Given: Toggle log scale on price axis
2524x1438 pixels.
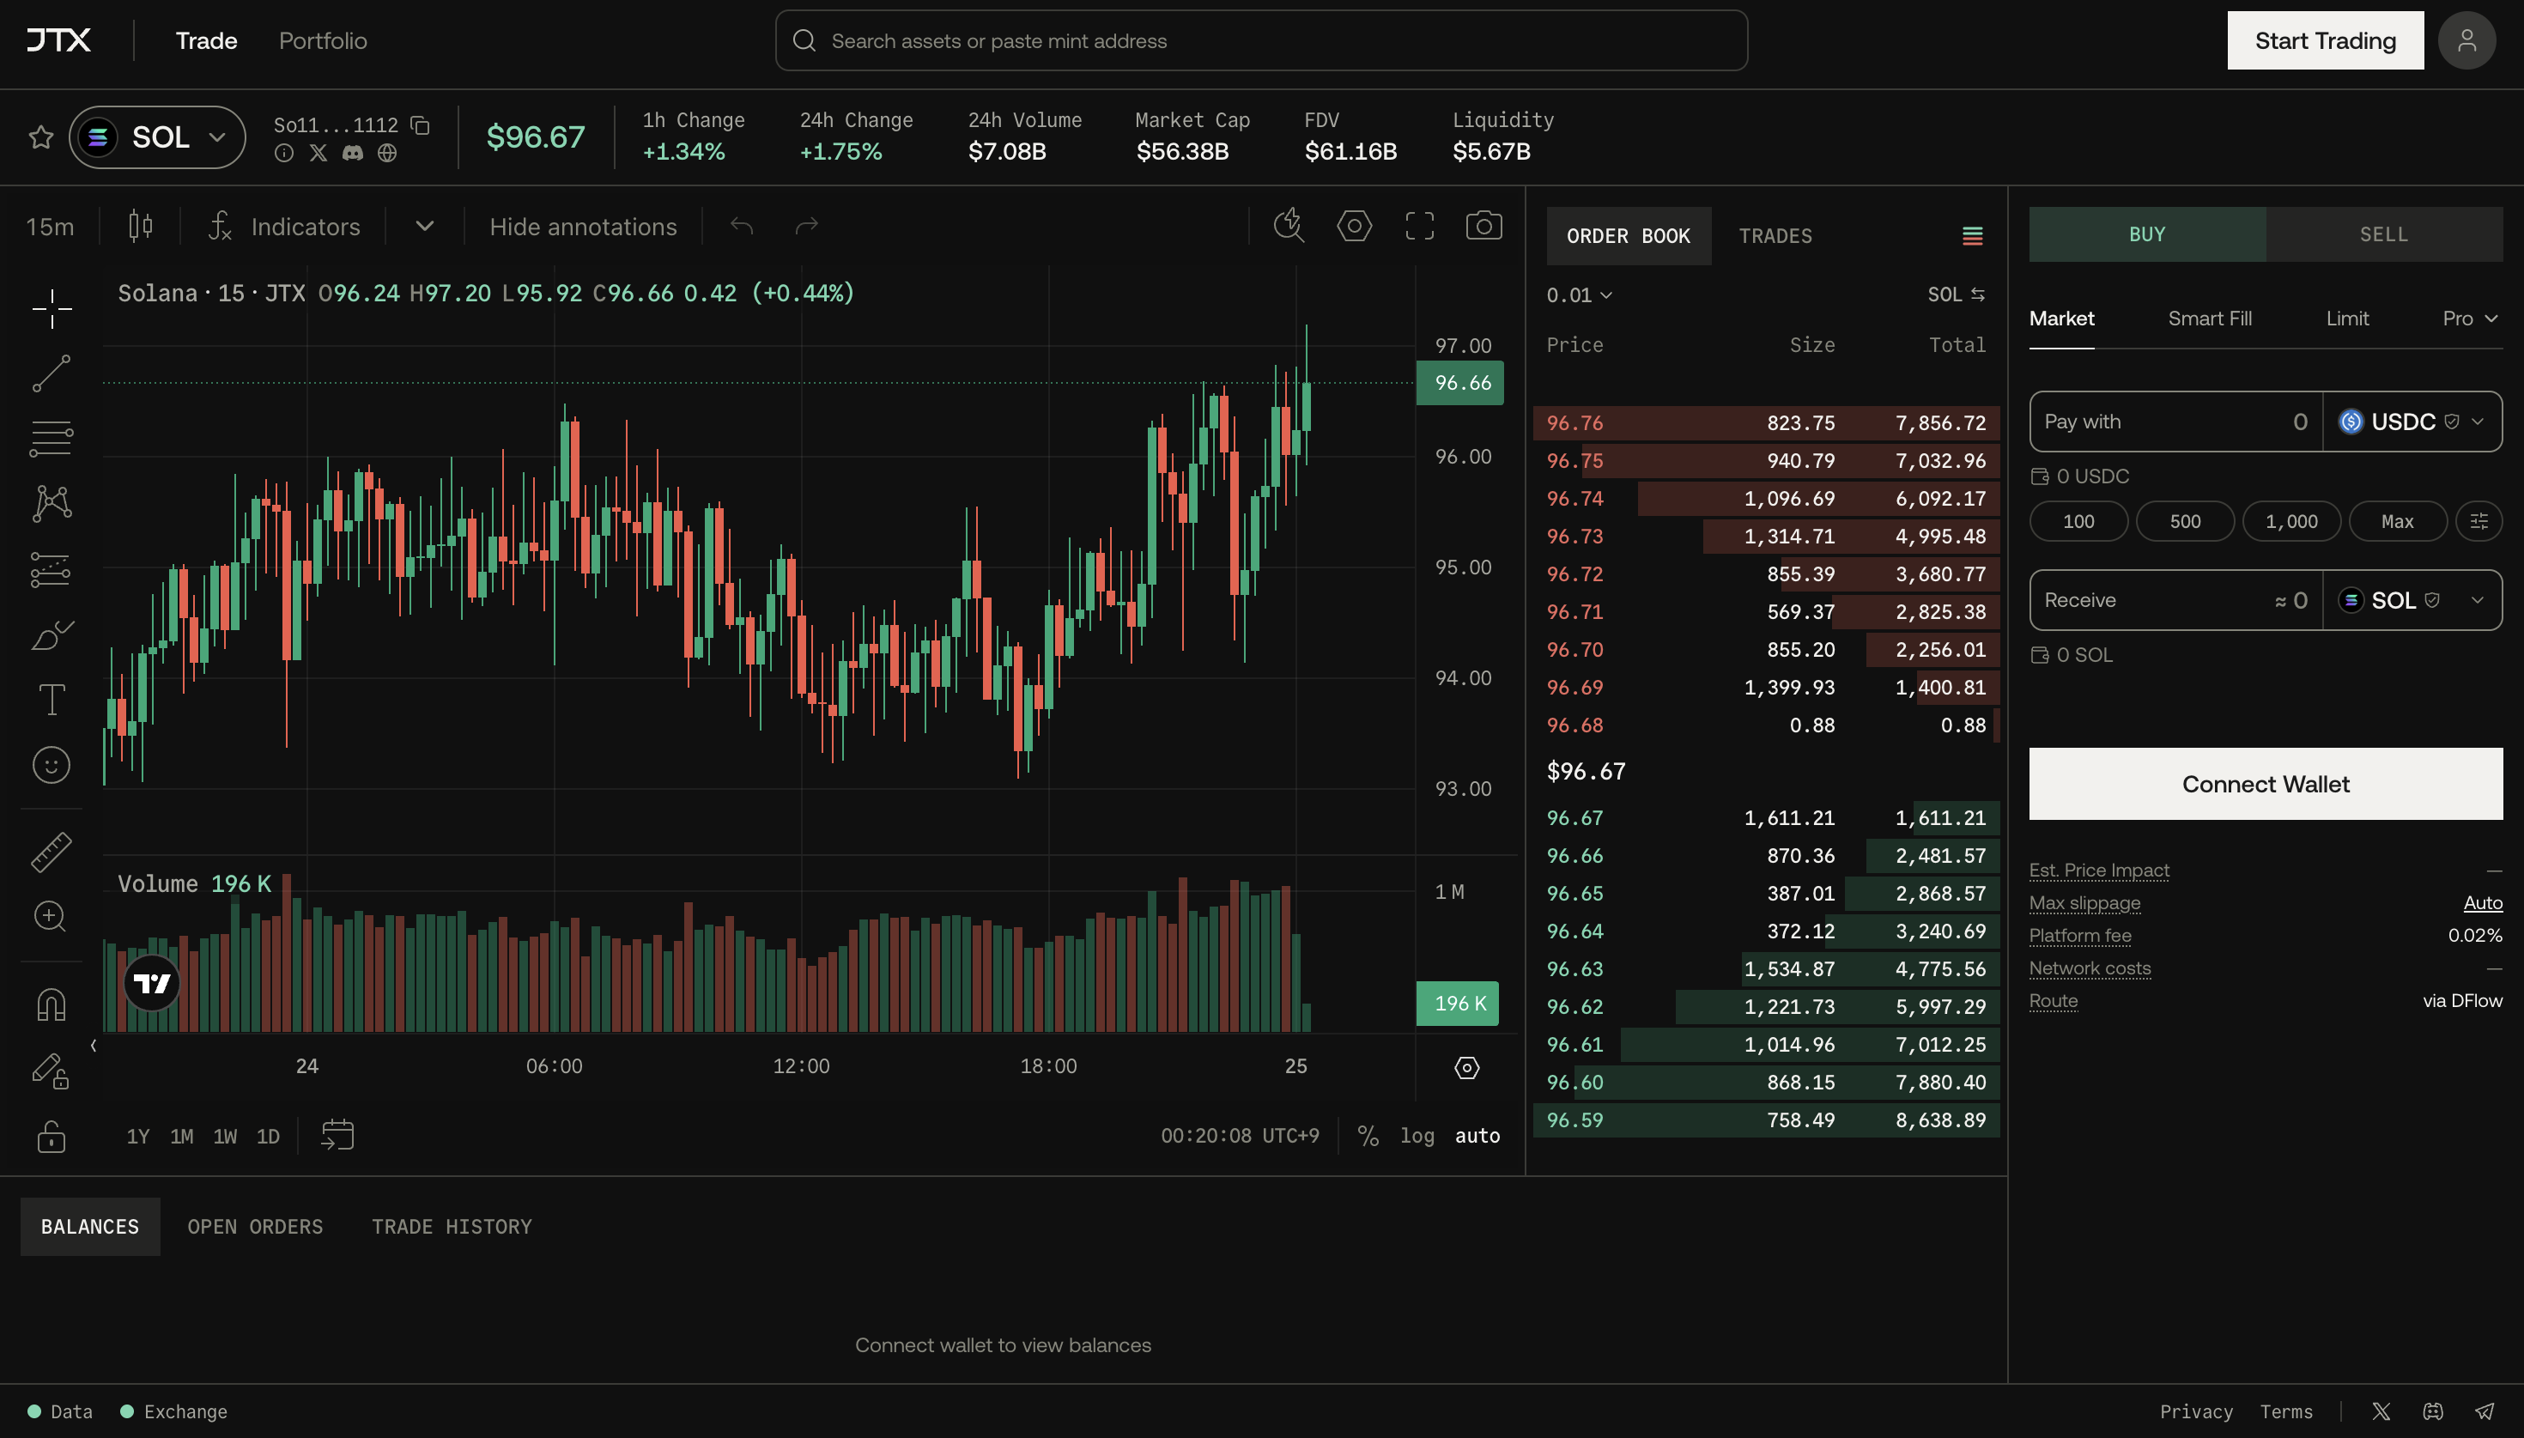Looking at the screenshot, I should coord(1417,1136).
